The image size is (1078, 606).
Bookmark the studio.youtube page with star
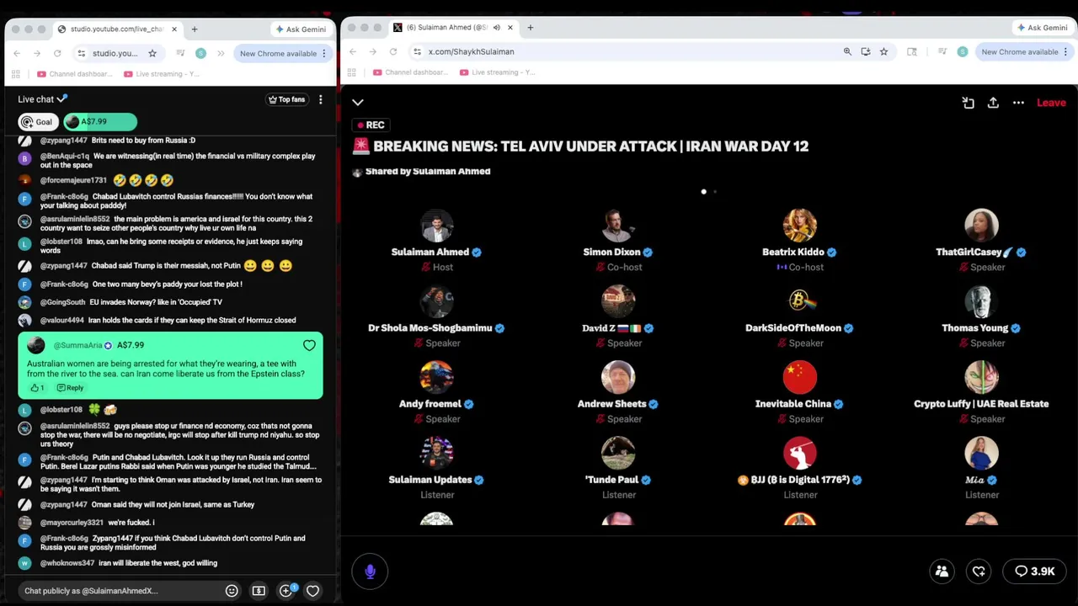(x=152, y=53)
